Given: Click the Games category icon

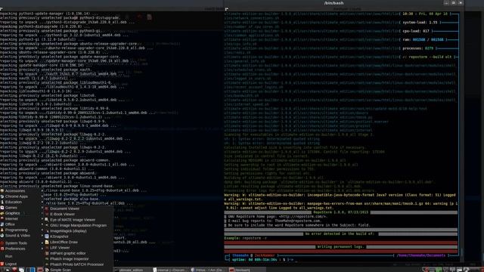Looking at the screenshot, I should click(2, 208).
